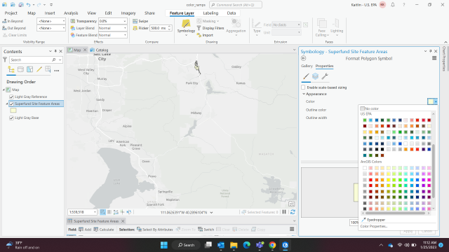Open Feature Blend mode dropdown
Image resolution: width=449 pixels, height=252 pixels.
(125, 35)
